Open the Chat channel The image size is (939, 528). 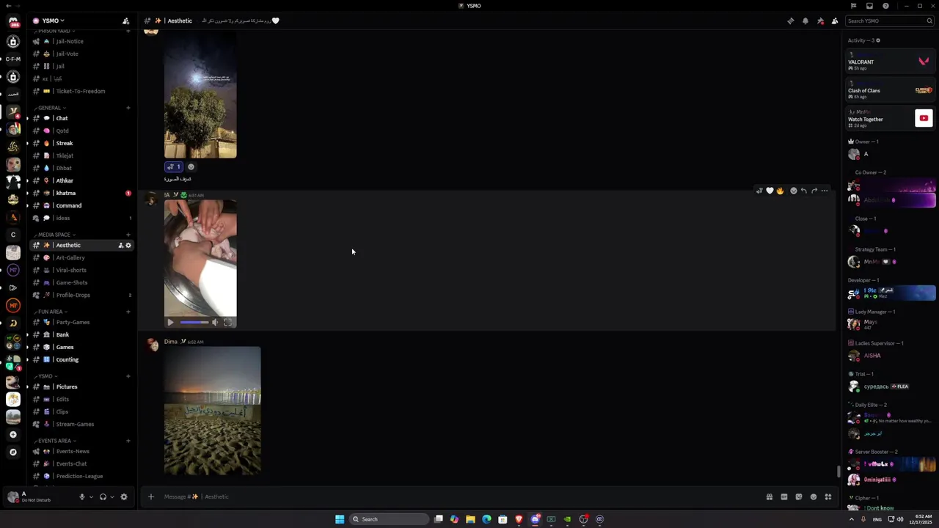pyautogui.click(x=82, y=118)
